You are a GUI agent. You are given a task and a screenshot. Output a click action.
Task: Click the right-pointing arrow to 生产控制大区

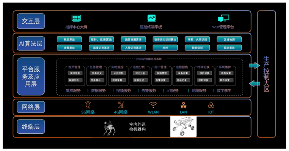coord(254,66)
